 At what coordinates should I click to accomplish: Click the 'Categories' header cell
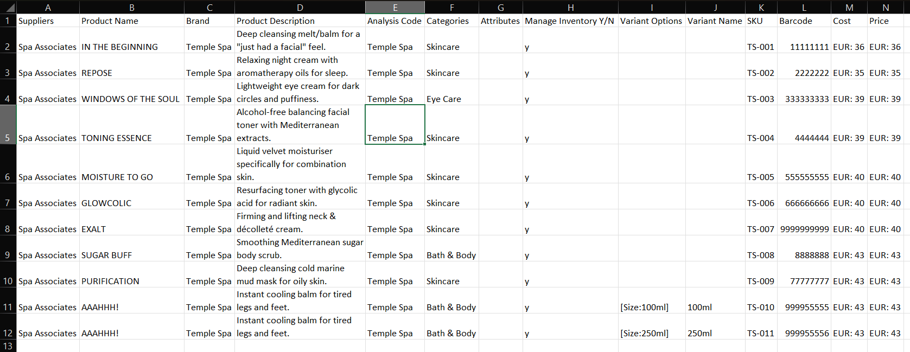[x=452, y=21]
